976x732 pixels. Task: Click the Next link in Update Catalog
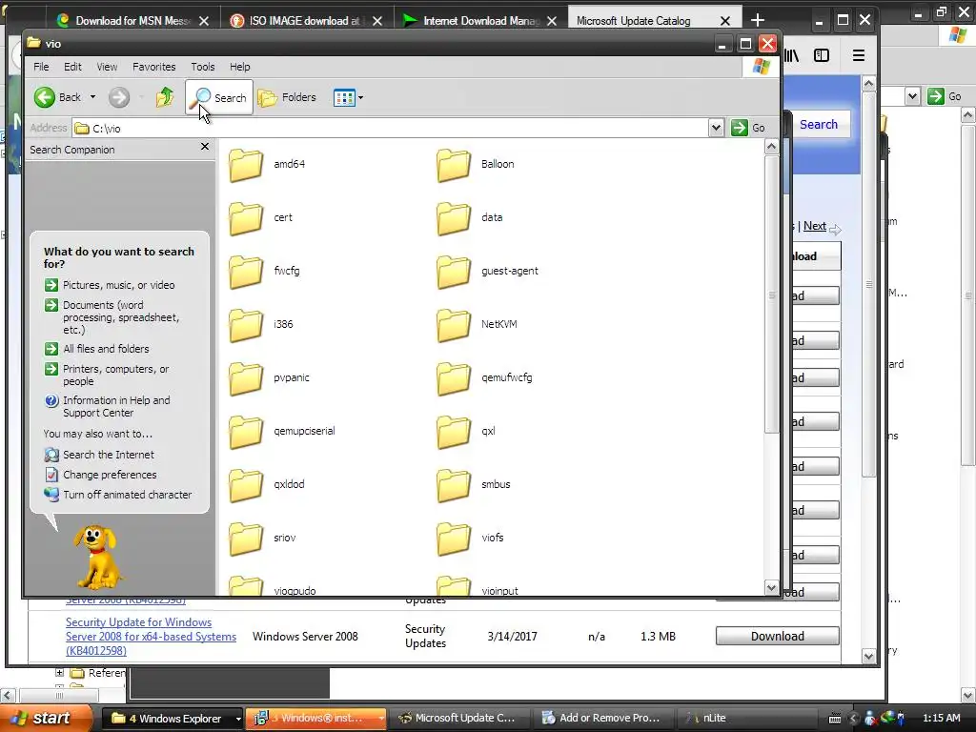pyautogui.click(x=815, y=226)
